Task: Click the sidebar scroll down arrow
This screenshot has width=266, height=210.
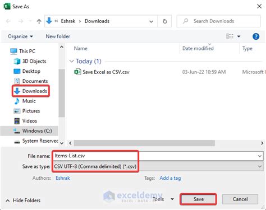Action: (62, 143)
